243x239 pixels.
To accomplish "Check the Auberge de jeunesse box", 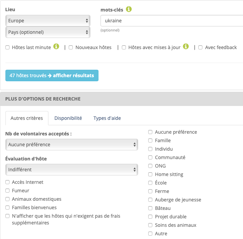I will point(151,200).
